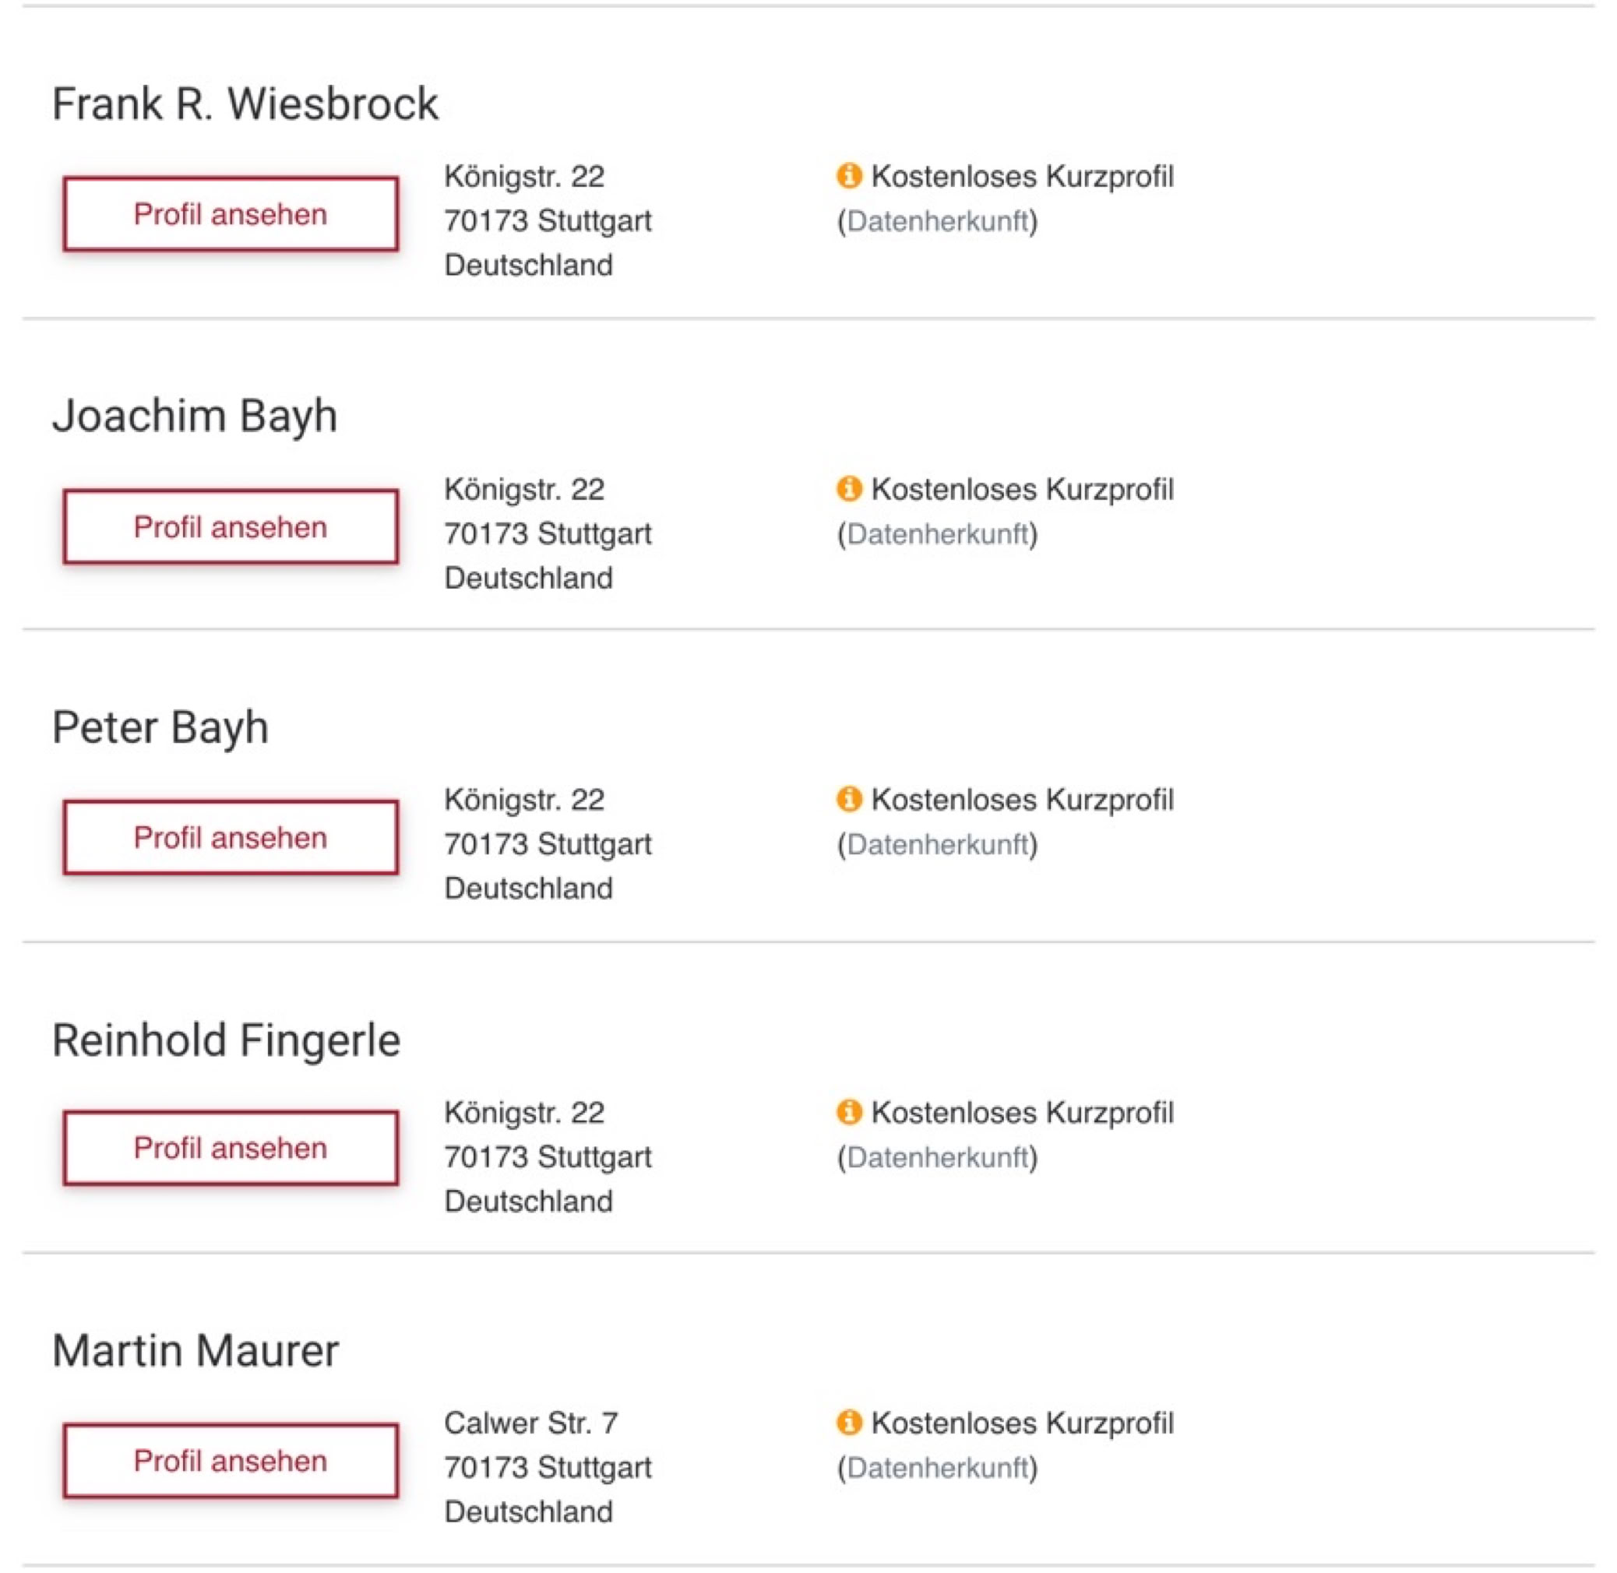
Task: Open Martin Maurer's profile button
Action: coord(231,1461)
